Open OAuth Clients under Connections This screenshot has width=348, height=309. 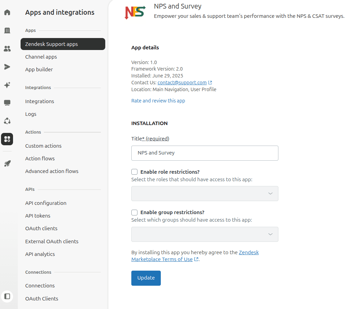[42, 299]
